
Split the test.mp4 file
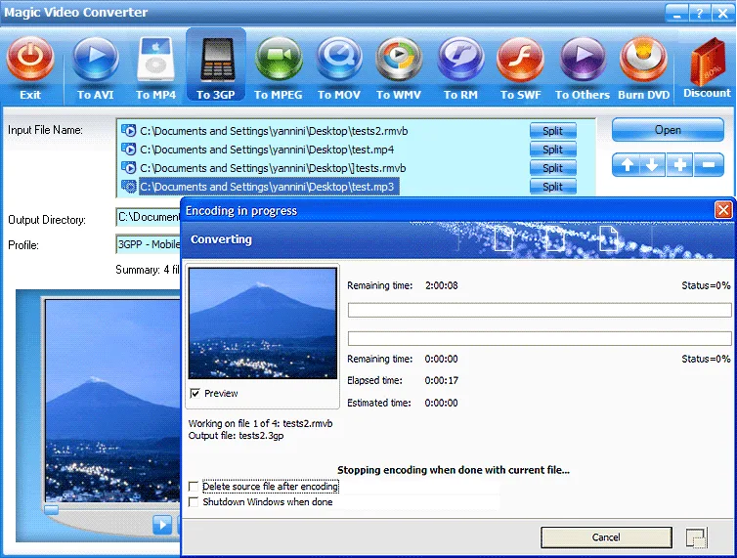coord(553,150)
